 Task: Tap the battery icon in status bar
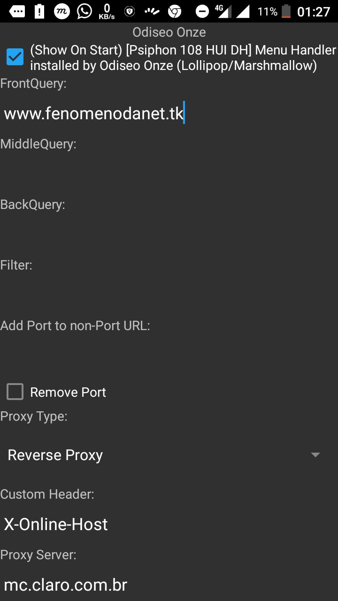coord(286,11)
